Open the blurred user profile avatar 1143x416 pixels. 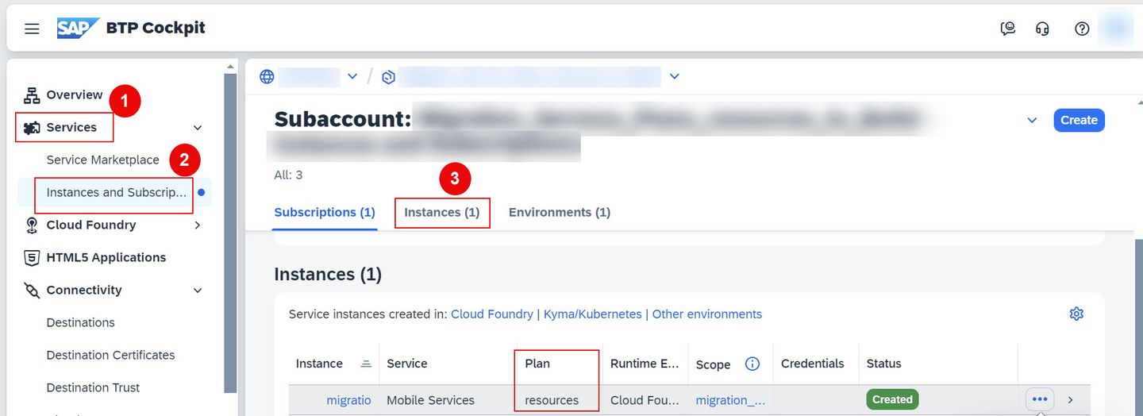pyautogui.click(x=1118, y=29)
